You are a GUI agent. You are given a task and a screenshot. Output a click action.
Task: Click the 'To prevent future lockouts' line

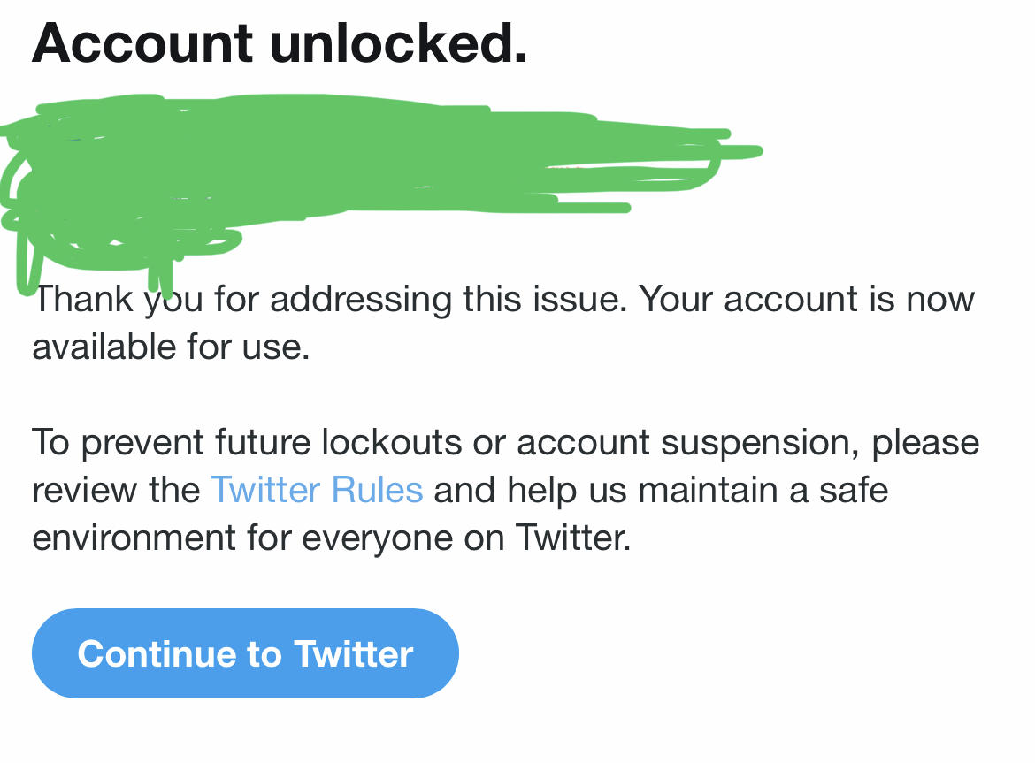[506, 442]
